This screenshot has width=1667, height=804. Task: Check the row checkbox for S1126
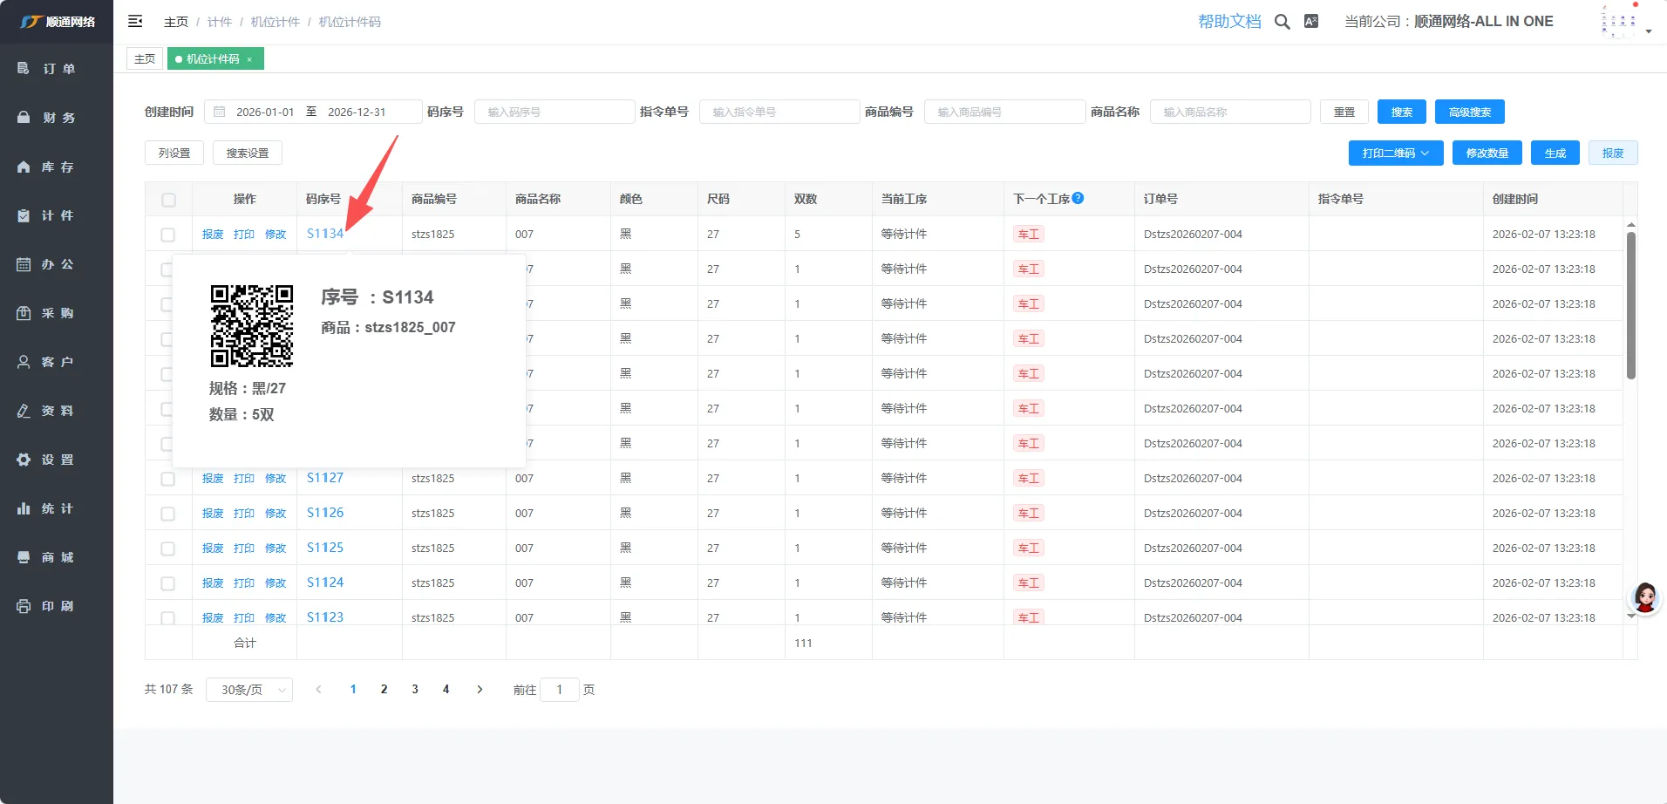pos(168,514)
